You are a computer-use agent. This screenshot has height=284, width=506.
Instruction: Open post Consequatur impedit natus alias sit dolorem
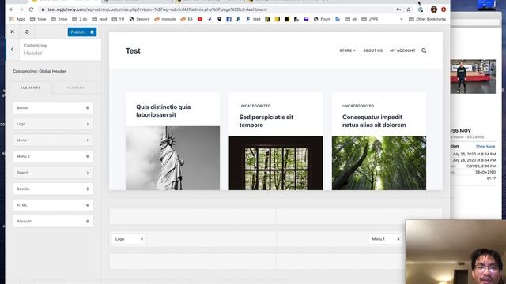click(x=374, y=121)
